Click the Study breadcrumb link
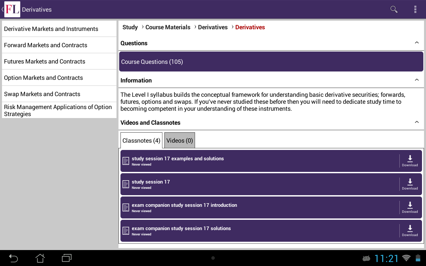The image size is (426, 266). coord(130,27)
